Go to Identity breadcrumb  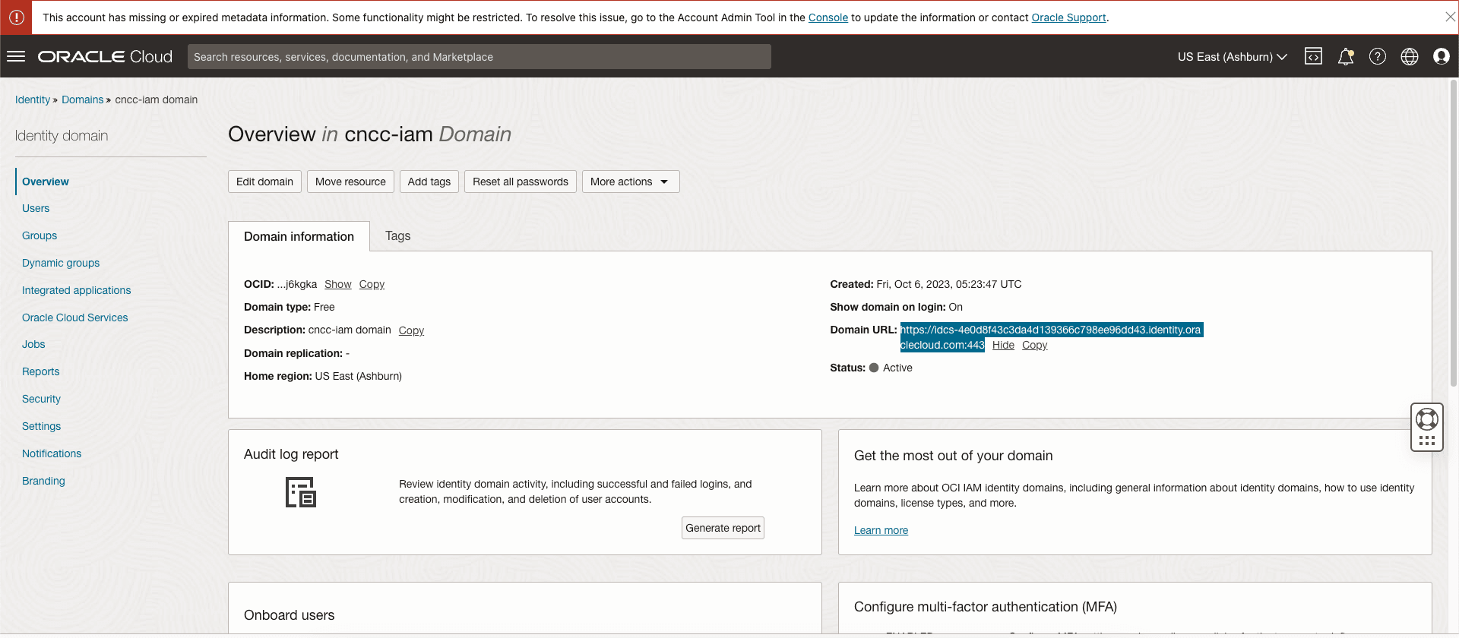coord(33,99)
